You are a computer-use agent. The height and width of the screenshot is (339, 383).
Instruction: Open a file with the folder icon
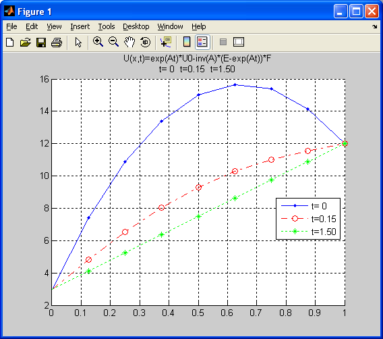pos(26,43)
